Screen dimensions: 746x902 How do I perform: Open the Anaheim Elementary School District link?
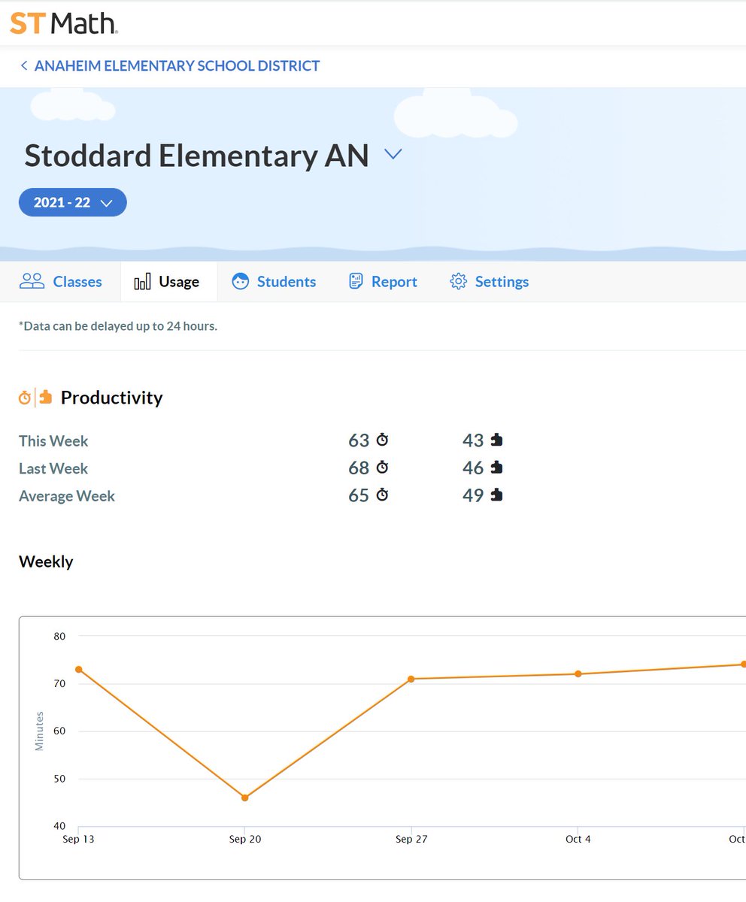[x=177, y=66]
